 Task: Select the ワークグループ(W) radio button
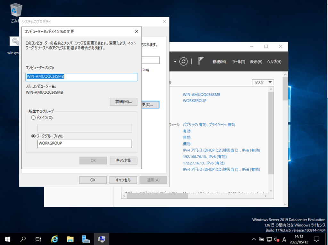33,136
